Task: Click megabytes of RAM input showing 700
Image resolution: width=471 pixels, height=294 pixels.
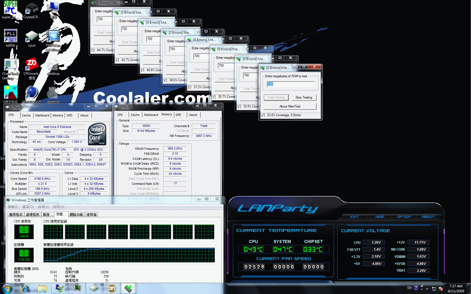Action: point(291,84)
